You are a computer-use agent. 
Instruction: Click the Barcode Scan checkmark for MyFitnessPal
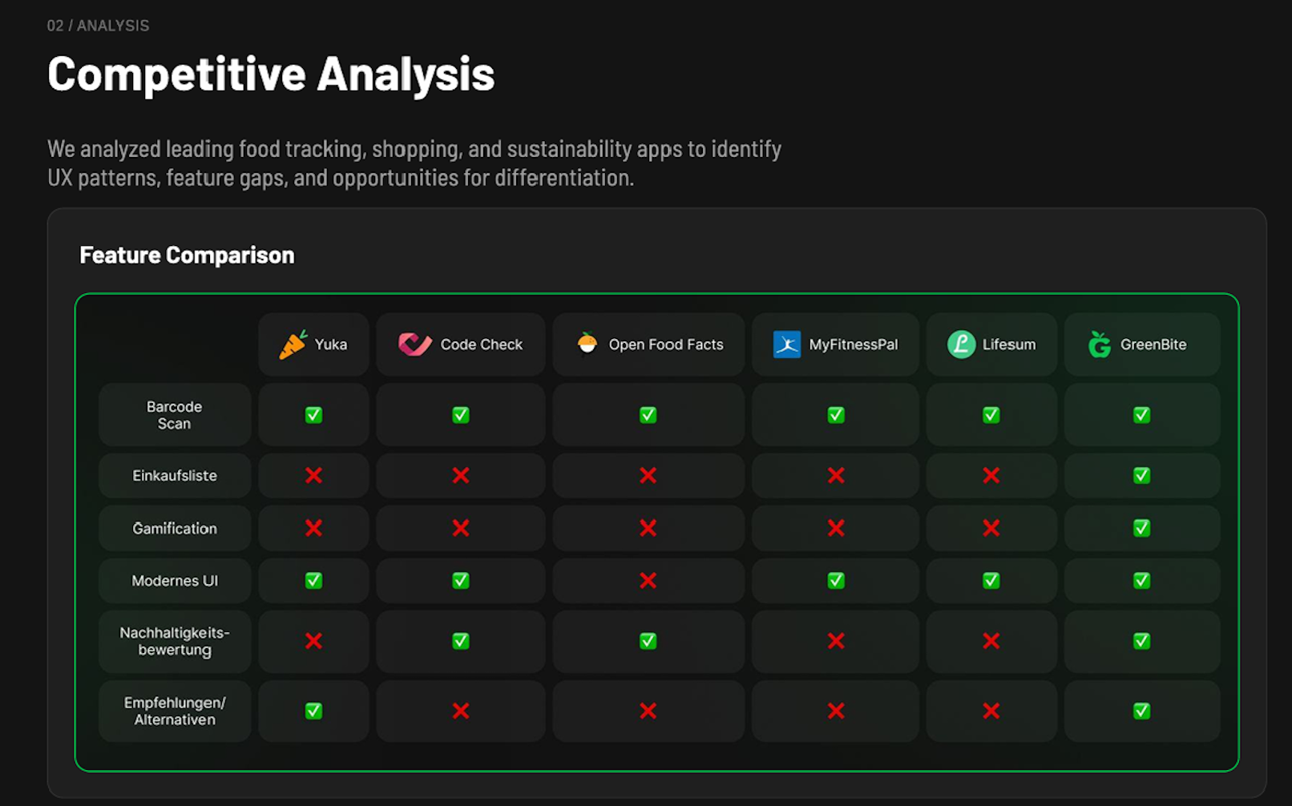click(x=836, y=415)
